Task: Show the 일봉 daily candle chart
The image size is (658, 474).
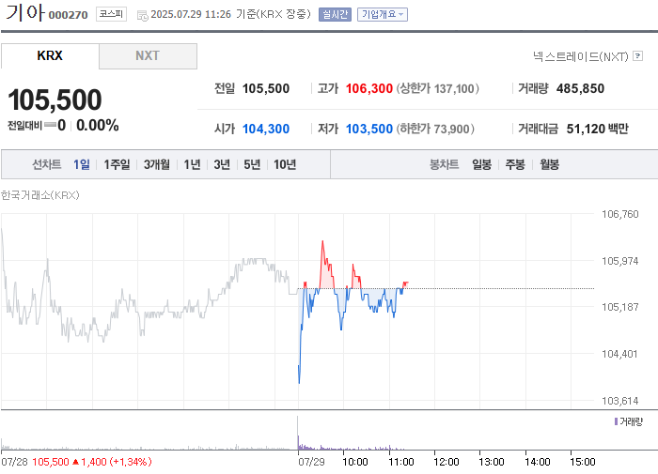Action: tap(481, 164)
